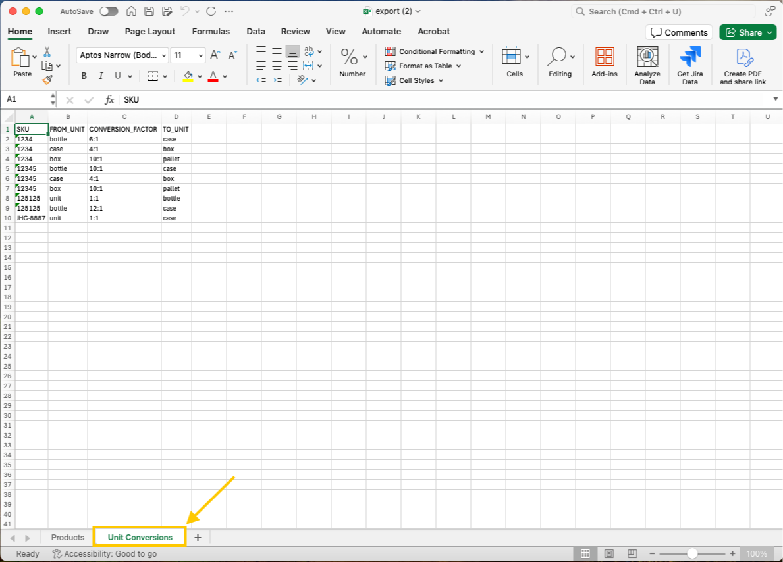Open Number format percent icon

pos(349,57)
